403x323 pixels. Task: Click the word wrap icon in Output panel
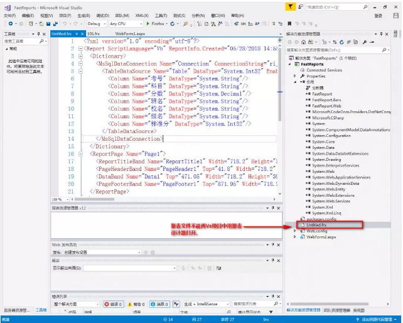pos(218,268)
